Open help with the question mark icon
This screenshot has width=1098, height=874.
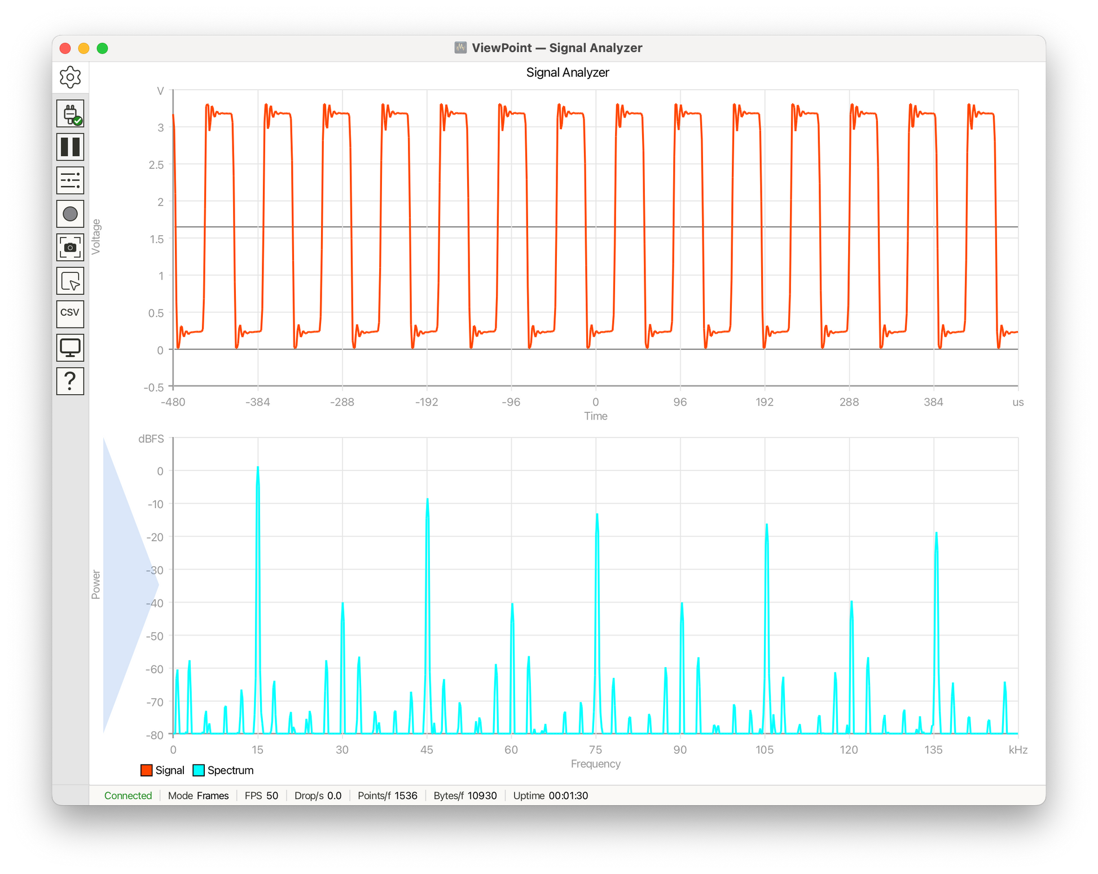click(70, 381)
